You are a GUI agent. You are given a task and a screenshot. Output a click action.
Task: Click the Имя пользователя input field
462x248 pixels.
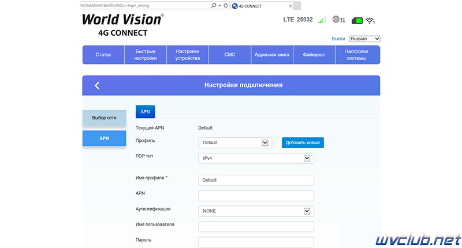pyautogui.click(x=256, y=227)
